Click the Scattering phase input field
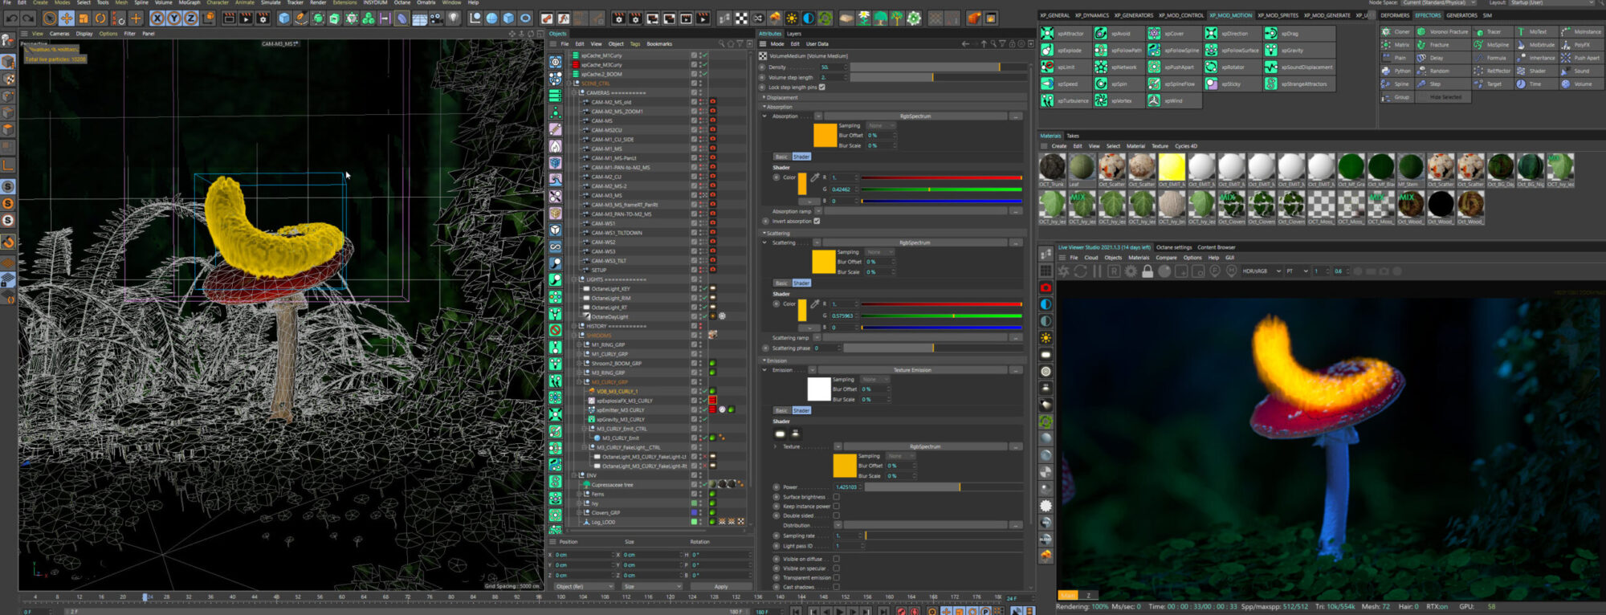The width and height of the screenshot is (1606, 615). pyautogui.click(x=827, y=348)
